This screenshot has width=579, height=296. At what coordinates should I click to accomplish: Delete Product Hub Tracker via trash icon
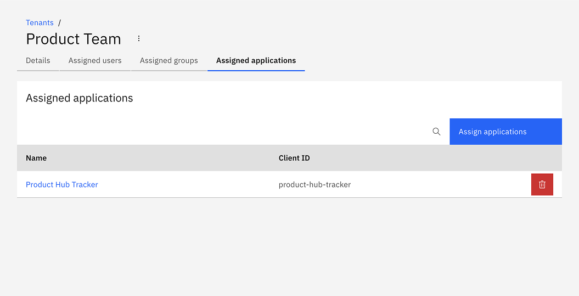542,184
